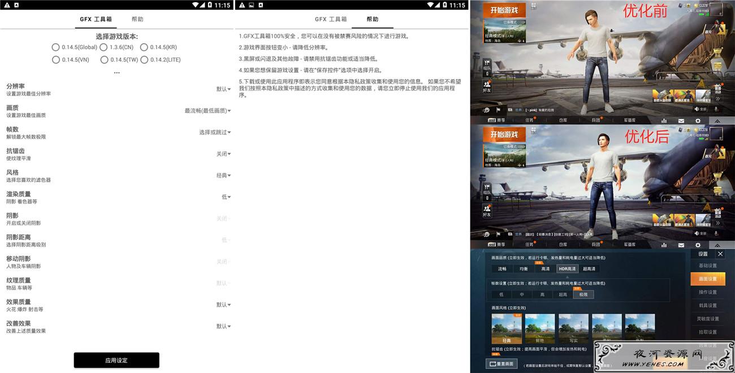Viewport: 735px width, 373px height.
Task: Open mail envelope icon in 优化后 game screen
Action: (x=681, y=245)
